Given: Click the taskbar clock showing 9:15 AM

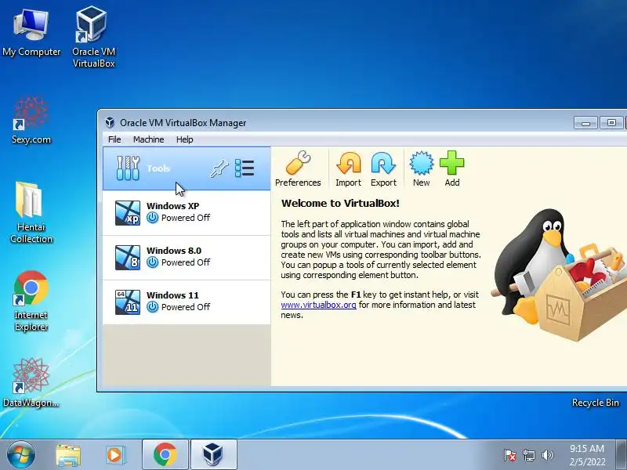Looking at the screenshot, I should (587, 455).
